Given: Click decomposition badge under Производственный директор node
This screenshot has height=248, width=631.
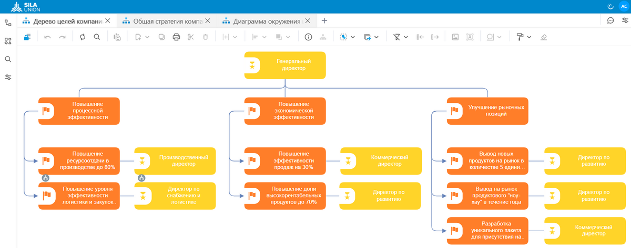Looking at the screenshot, I should (141, 178).
